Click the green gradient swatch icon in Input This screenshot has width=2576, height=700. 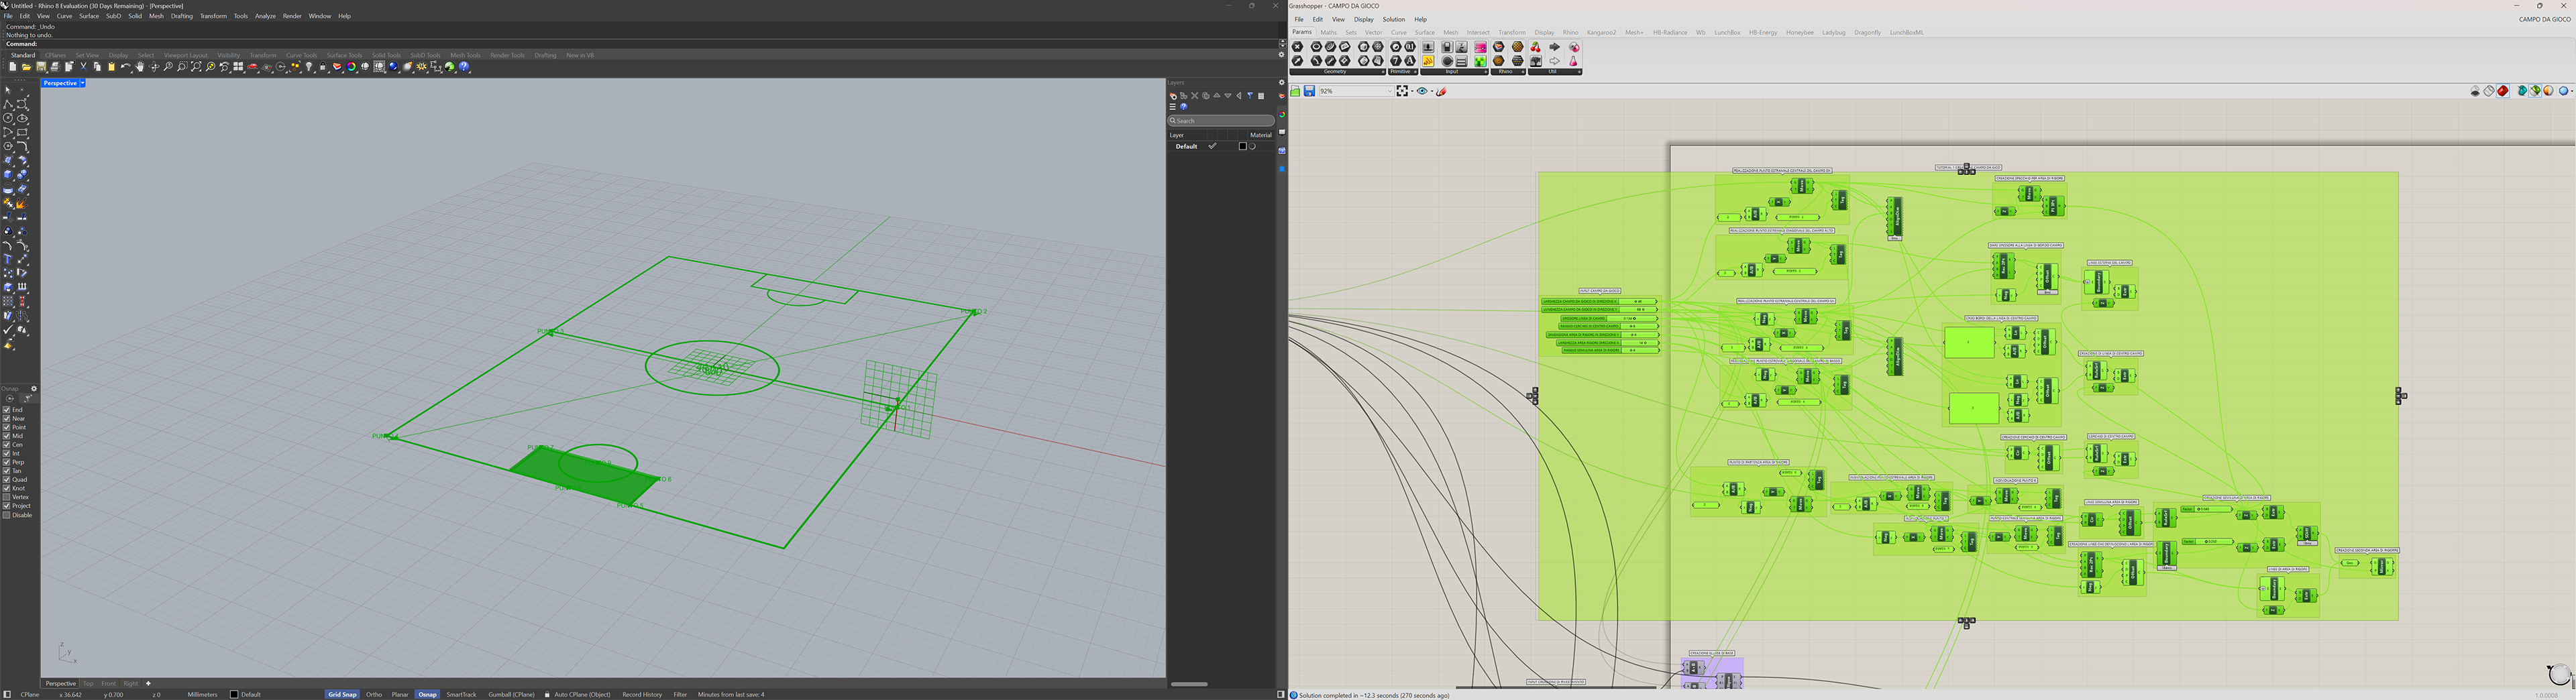point(1480,61)
